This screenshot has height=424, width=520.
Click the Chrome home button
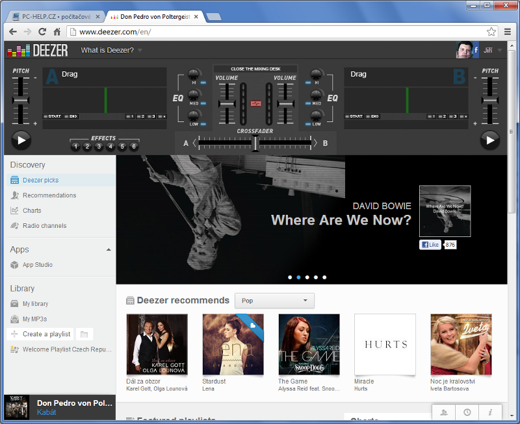point(57,31)
